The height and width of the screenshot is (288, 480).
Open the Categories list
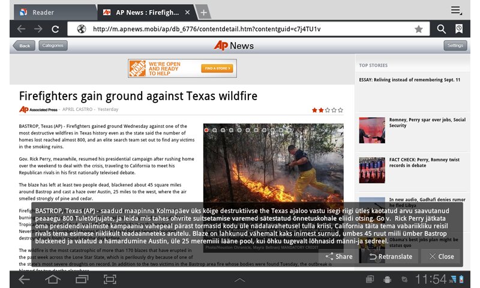coord(53,46)
